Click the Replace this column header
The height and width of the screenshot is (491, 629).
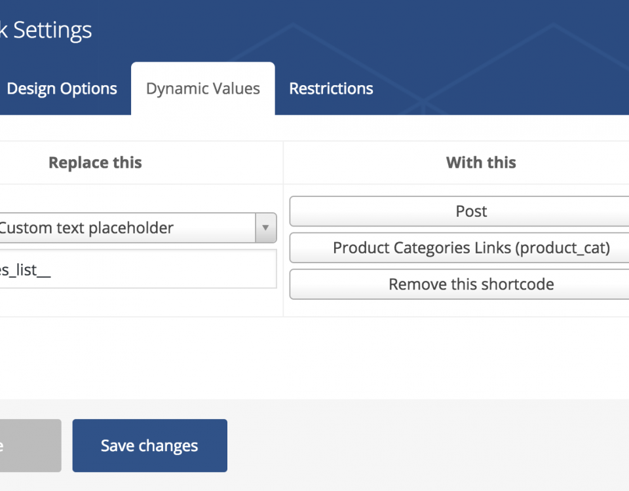pos(95,163)
